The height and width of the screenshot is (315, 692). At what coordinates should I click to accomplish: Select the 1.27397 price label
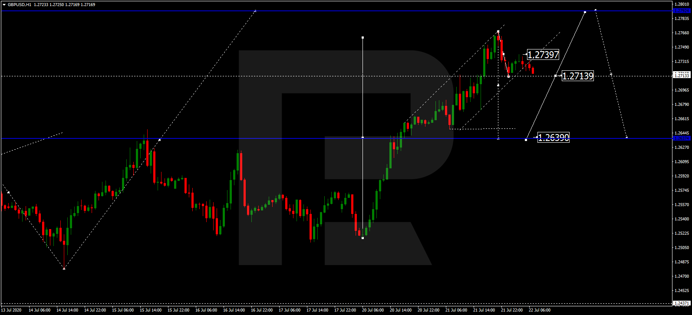click(543, 55)
